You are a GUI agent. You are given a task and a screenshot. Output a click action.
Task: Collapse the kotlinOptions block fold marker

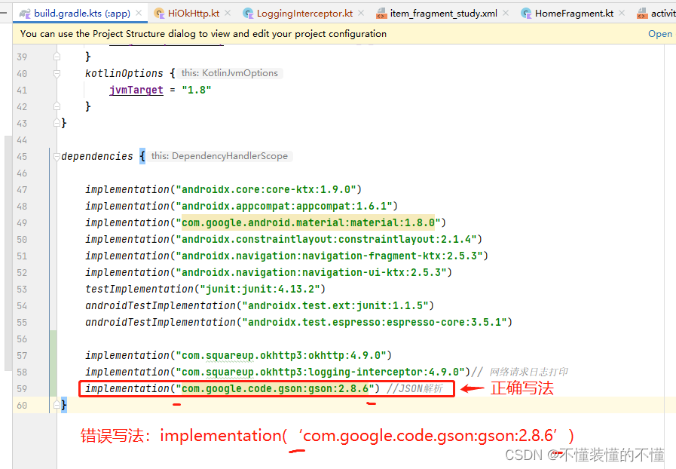click(57, 73)
